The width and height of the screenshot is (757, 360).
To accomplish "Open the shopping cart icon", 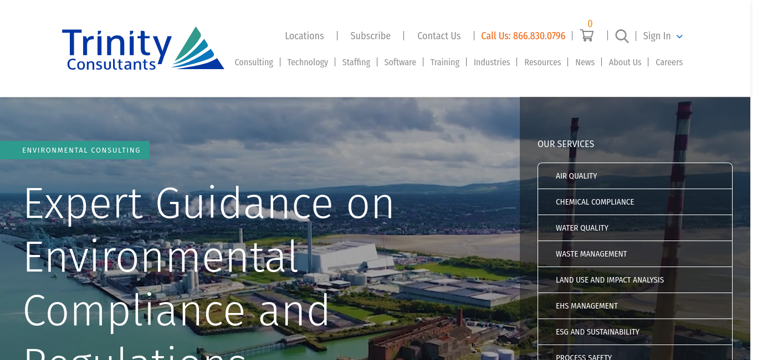I will point(586,35).
